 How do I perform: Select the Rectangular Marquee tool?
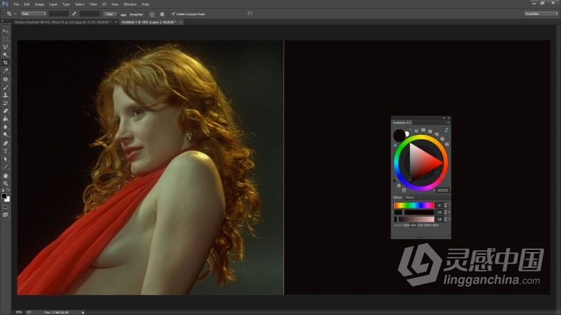6,39
